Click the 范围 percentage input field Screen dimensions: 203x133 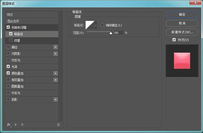click(118, 33)
